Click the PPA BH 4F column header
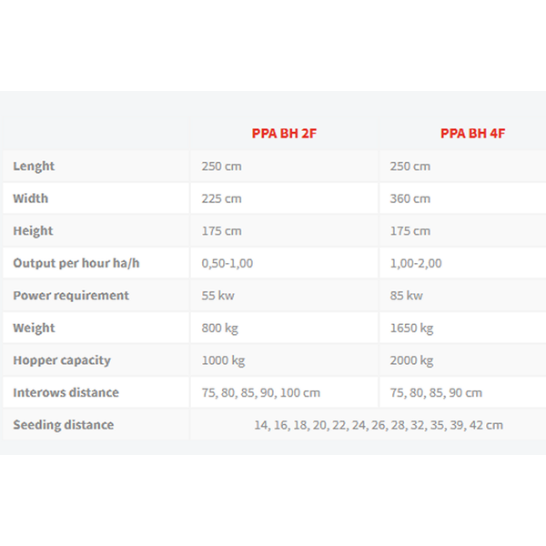546x546 pixels. pos(472,134)
